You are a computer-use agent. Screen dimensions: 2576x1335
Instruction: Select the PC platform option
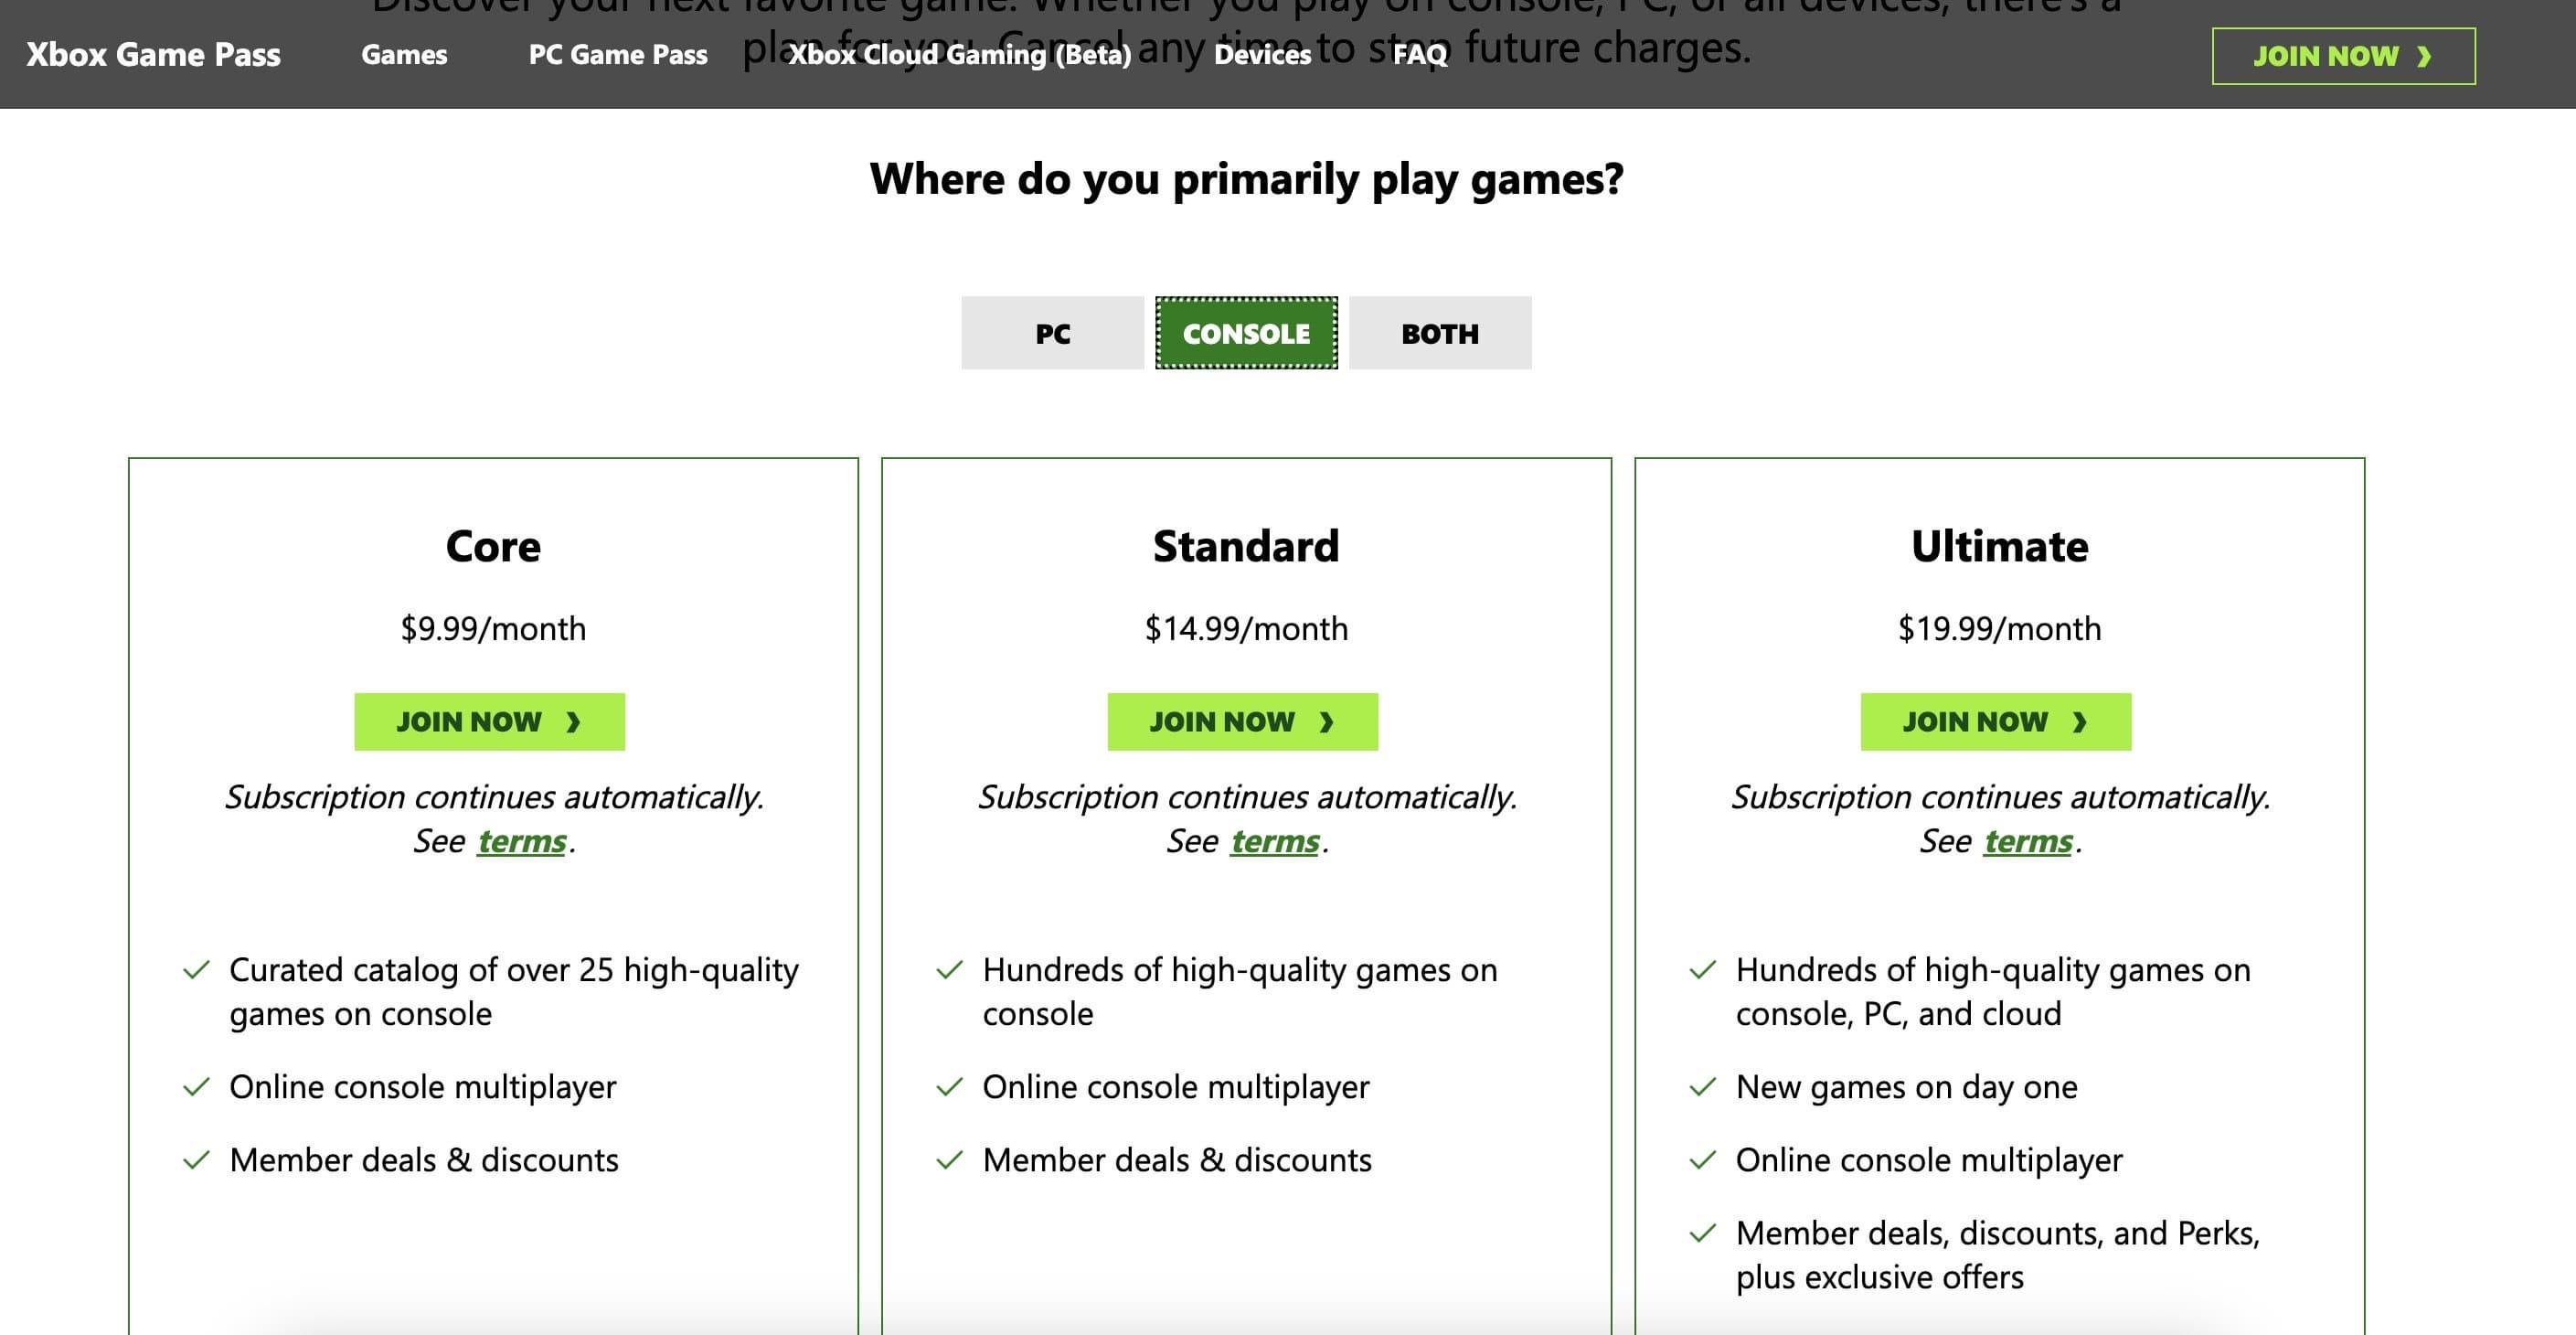coord(1052,333)
